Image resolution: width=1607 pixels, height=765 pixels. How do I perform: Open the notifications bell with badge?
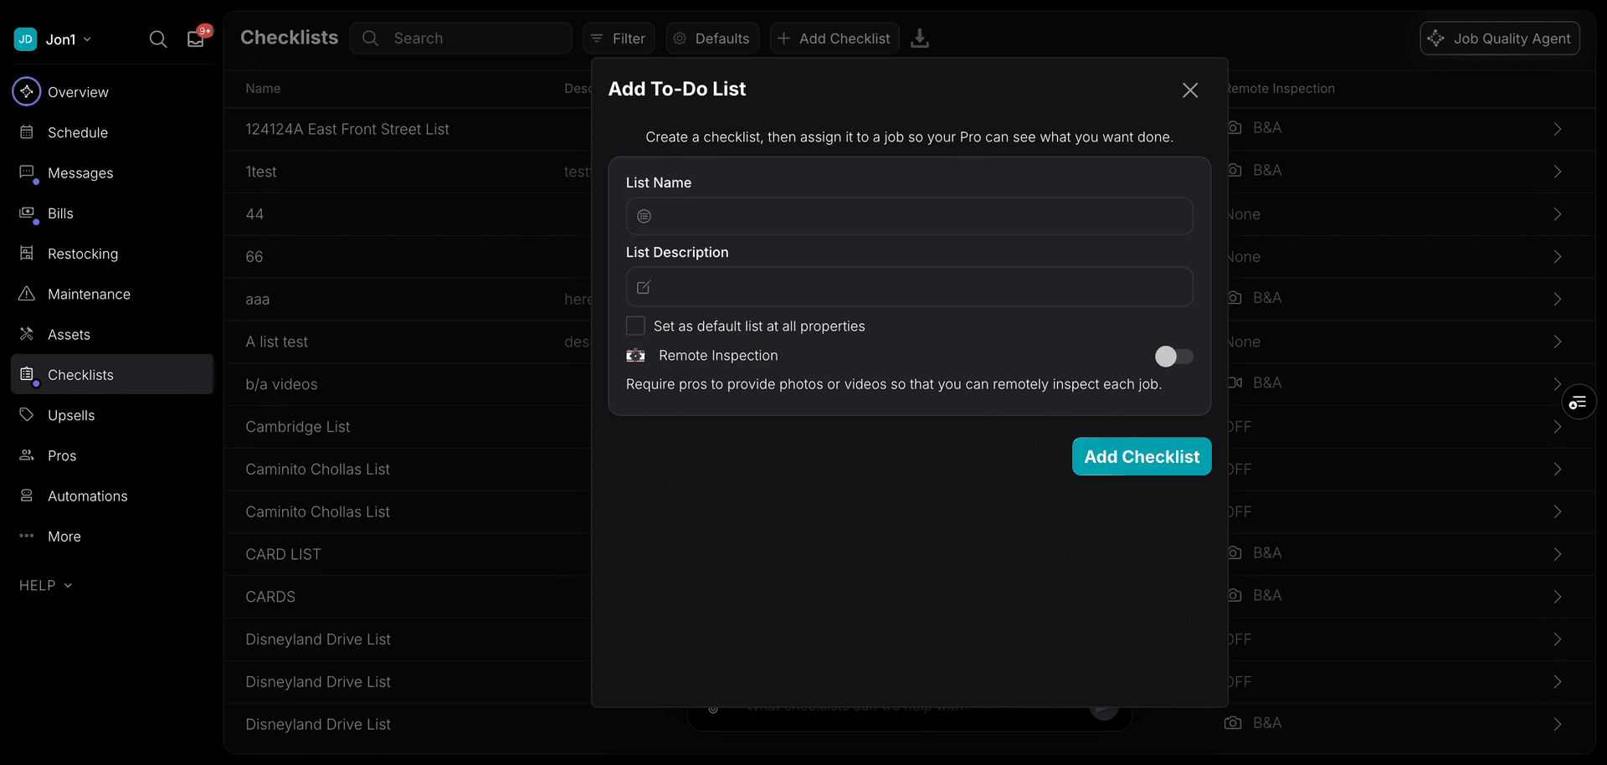tap(194, 39)
